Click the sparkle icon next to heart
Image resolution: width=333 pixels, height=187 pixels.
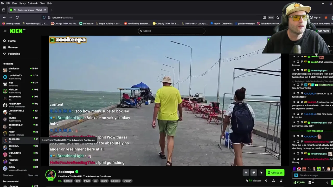[x=261, y=172]
